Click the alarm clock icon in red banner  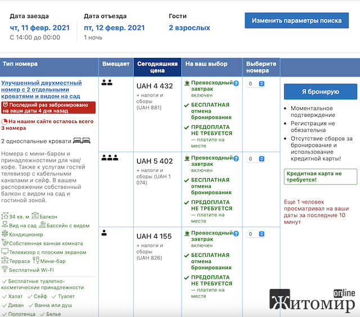click(5, 105)
